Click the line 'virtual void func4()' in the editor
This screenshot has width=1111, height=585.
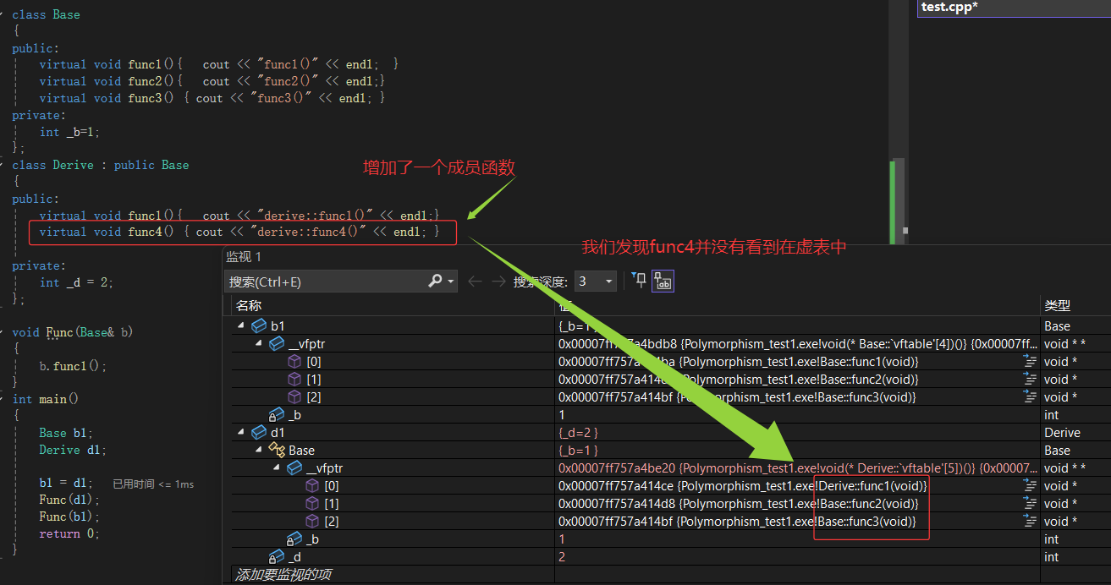239,232
